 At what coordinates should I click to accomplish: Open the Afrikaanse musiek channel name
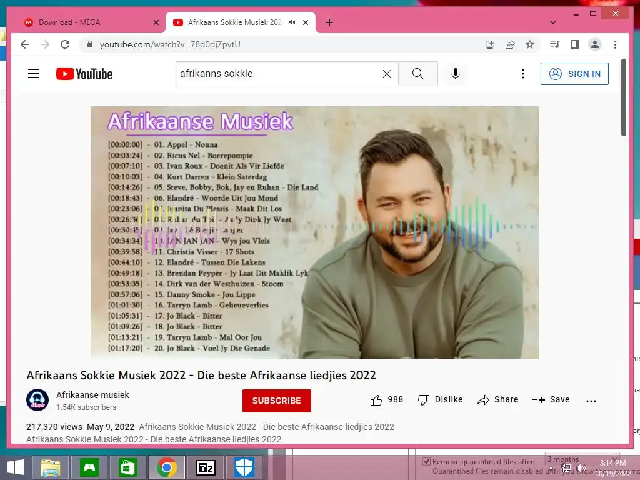click(x=92, y=395)
